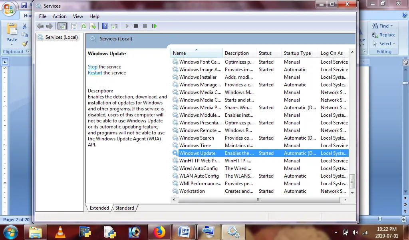Switch to the Standard tab
Screen dimensions: 409x240
click(125, 208)
